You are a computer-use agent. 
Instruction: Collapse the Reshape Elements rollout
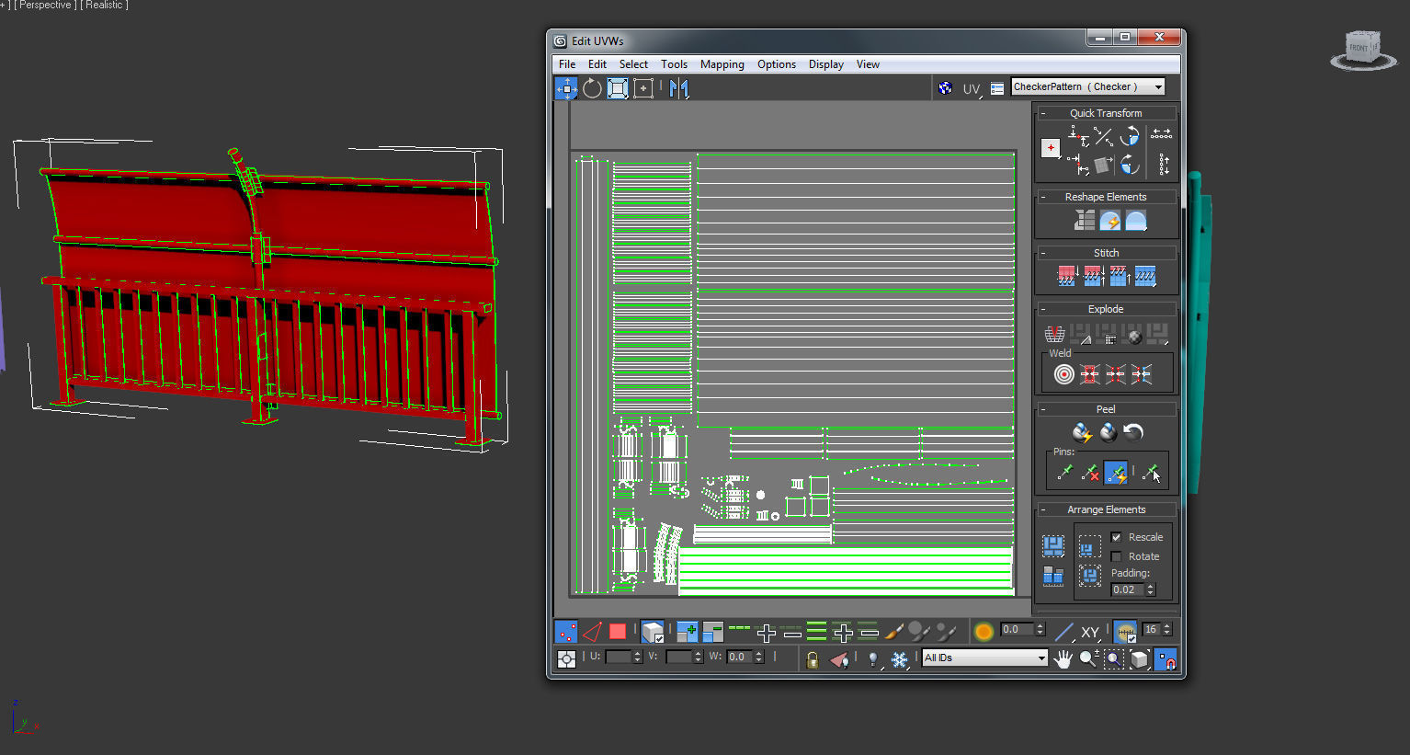point(1043,197)
